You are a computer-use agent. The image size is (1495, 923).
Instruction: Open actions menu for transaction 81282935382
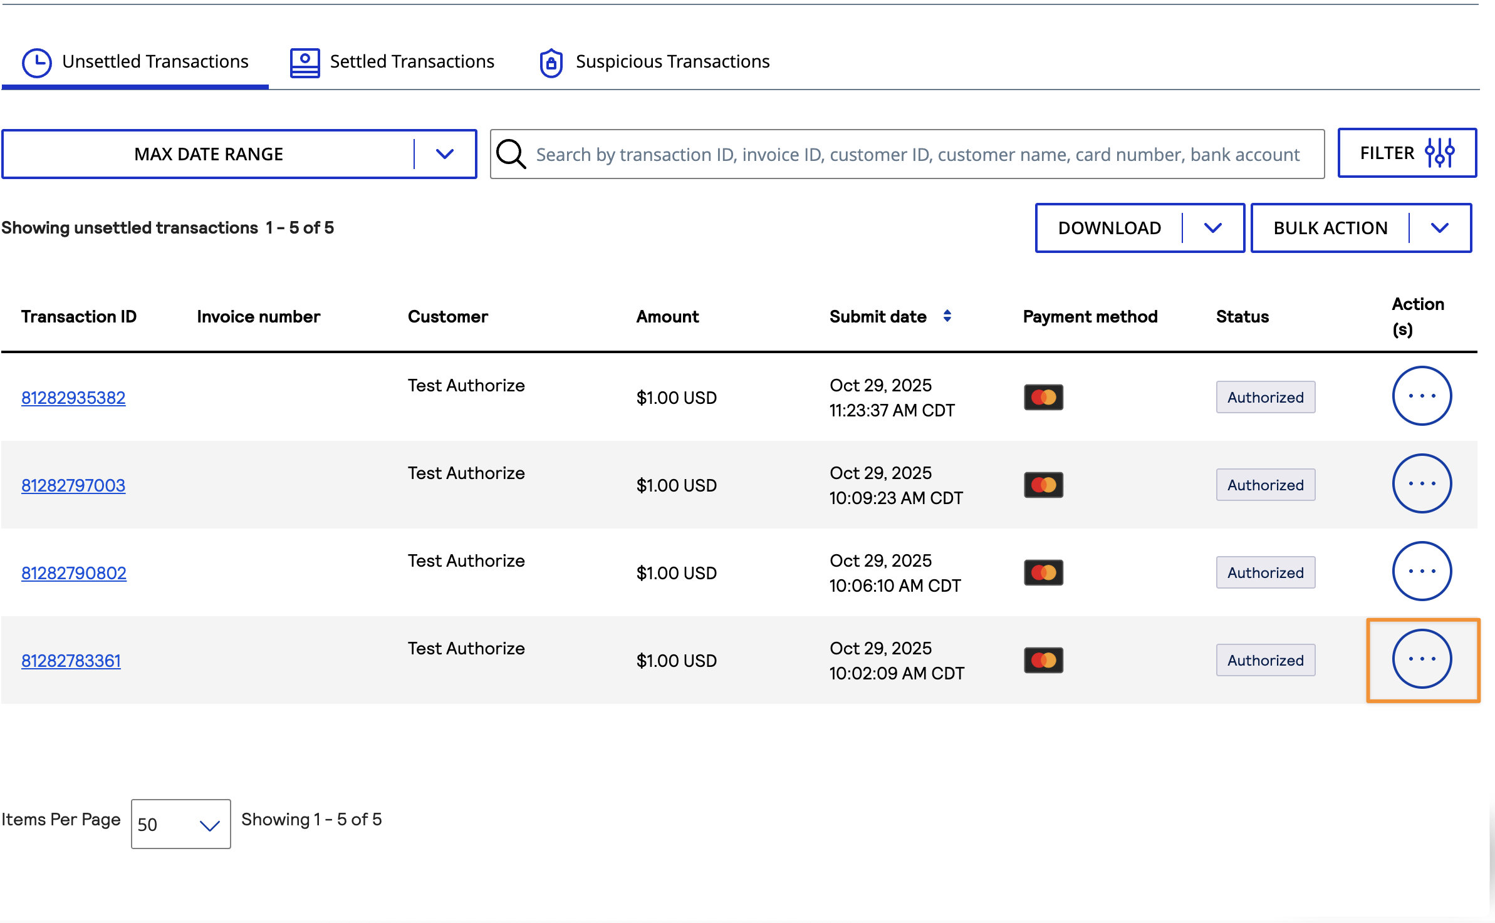coord(1421,396)
